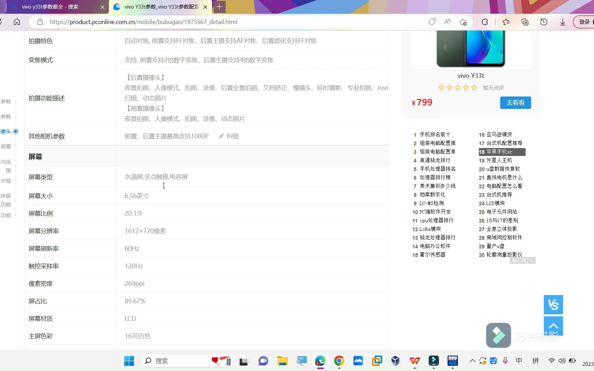Open the read aloud icon
Screen dimensions: 594x371
tap(447, 22)
